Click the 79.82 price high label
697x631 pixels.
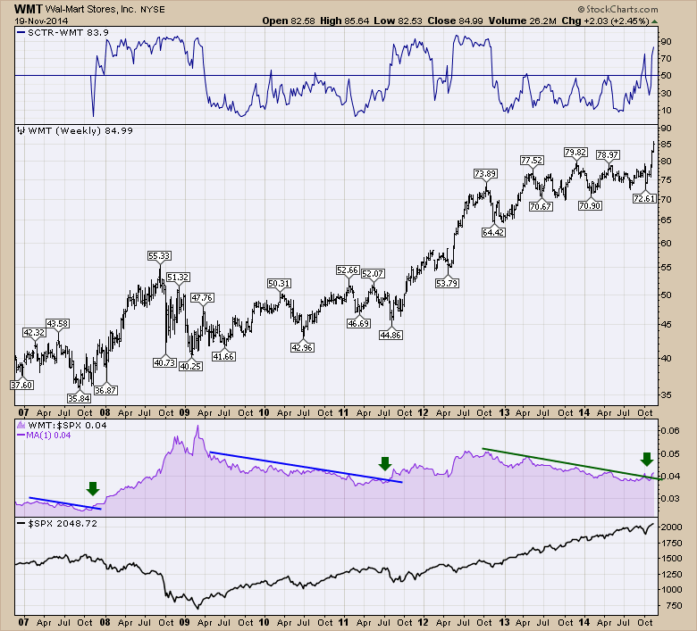coord(575,153)
